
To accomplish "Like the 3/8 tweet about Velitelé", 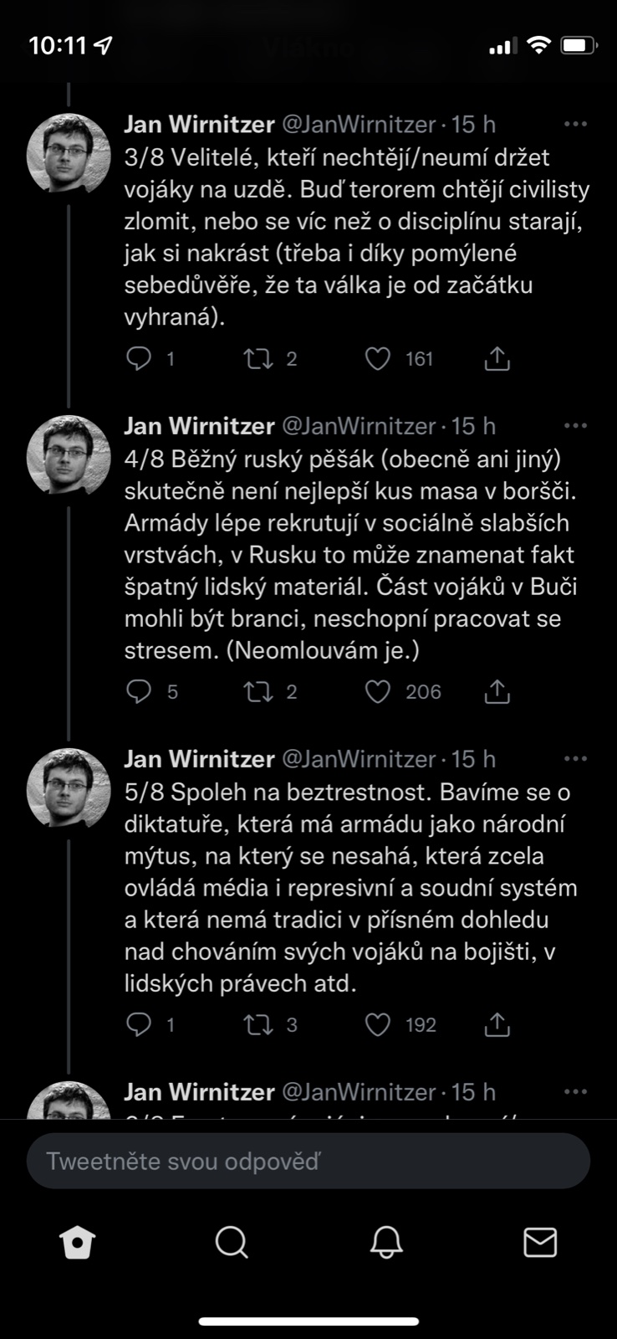I will point(378,359).
